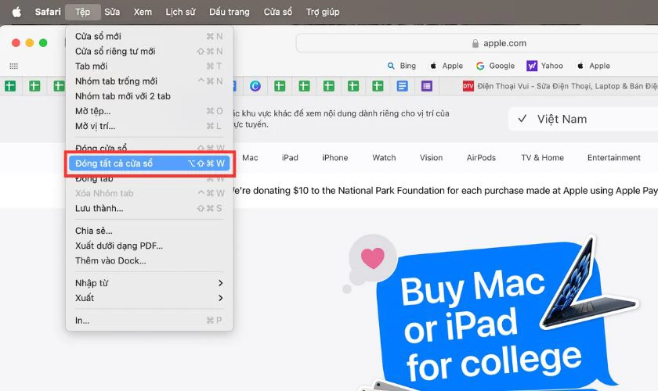Click green sheet tab just left of blue document tab
The width and height of the screenshot is (658, 391).
(x=378, y=86)
